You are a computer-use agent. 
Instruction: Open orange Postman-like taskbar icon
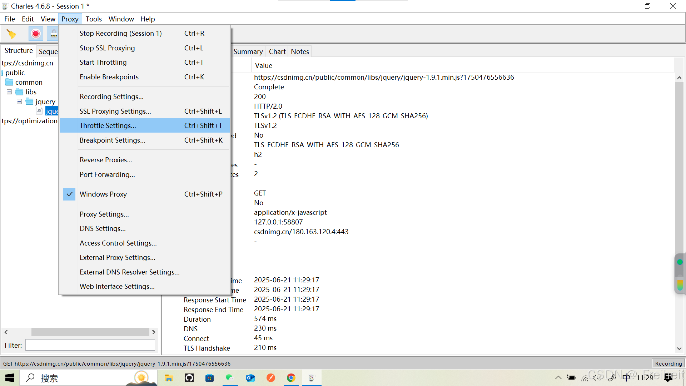271,378
